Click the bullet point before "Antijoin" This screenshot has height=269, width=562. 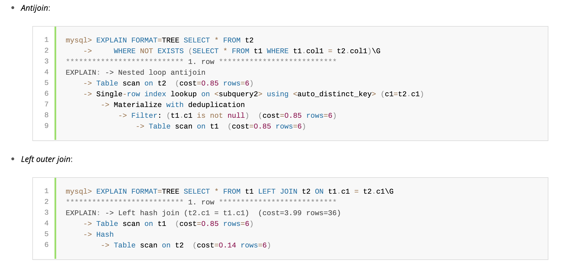click(x=13, y=8)
